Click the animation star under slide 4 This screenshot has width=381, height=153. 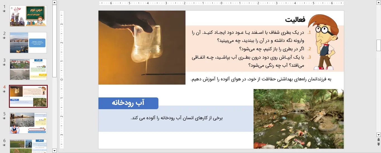pyautogui.click(x=4, y=92)
